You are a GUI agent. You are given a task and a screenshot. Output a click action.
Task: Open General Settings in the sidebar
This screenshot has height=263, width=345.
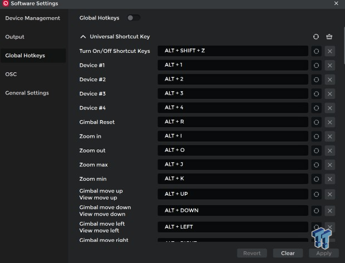(x=27, y=93)
